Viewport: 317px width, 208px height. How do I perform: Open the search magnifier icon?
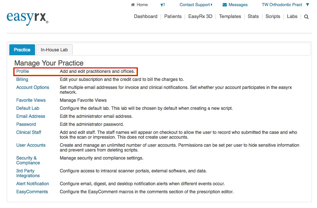point(306,17)
